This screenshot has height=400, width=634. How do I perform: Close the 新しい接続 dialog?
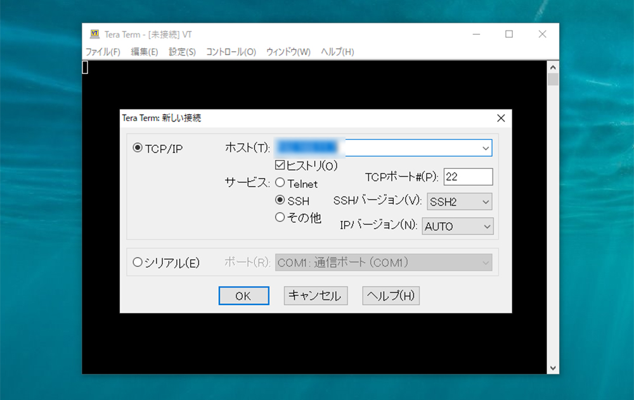point(501,118)
